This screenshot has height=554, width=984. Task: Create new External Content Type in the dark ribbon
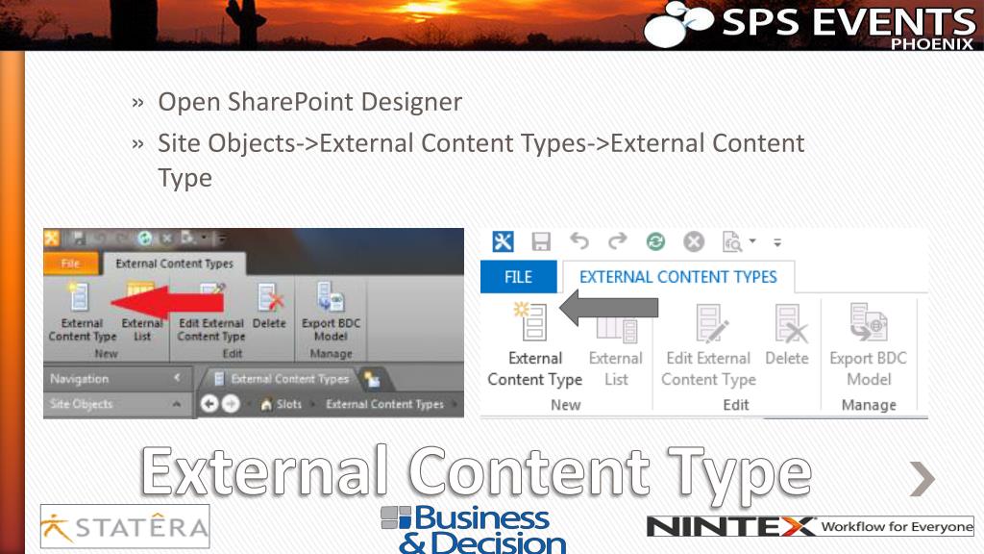click(82, 313)
